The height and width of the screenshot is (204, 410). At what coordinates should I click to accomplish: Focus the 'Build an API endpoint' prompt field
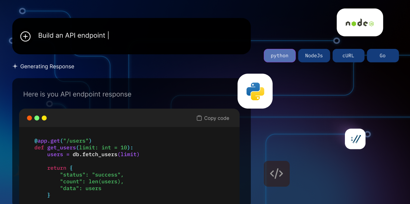[132, 36]
